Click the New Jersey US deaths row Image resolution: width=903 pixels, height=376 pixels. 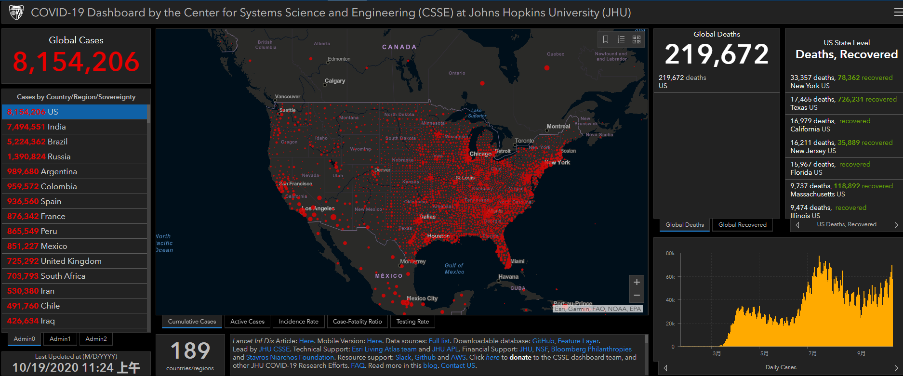843,147
